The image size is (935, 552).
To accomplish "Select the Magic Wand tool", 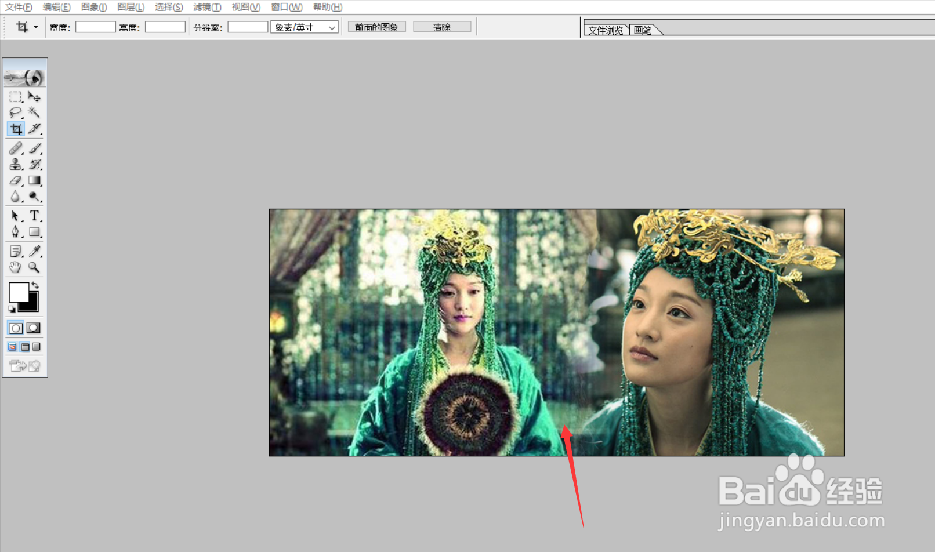I will pyautogui.click(x=34, y=112).
